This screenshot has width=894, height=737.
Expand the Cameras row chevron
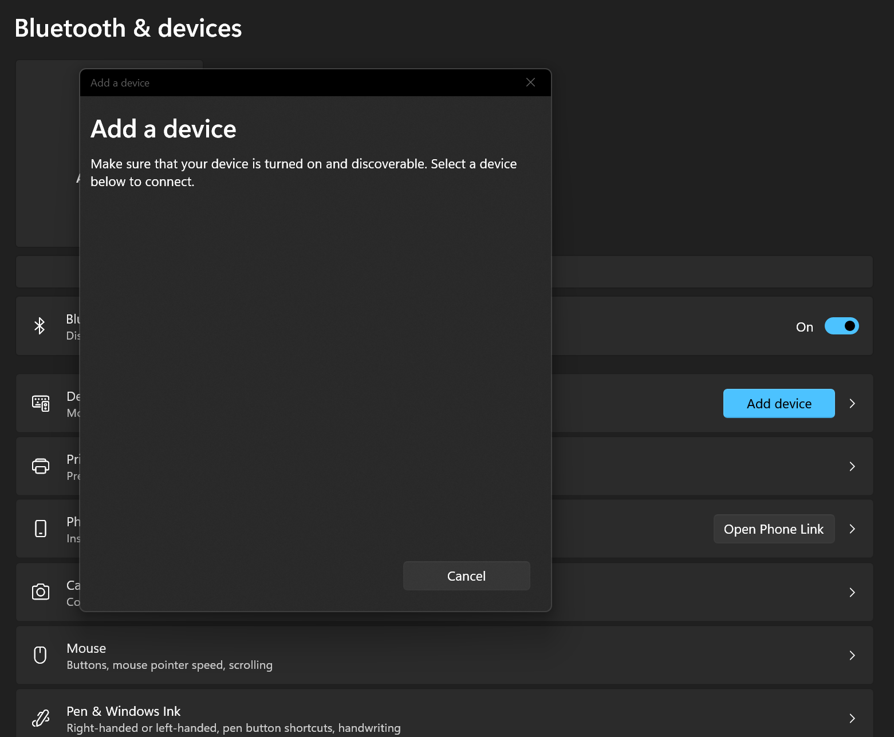point(852,592)
